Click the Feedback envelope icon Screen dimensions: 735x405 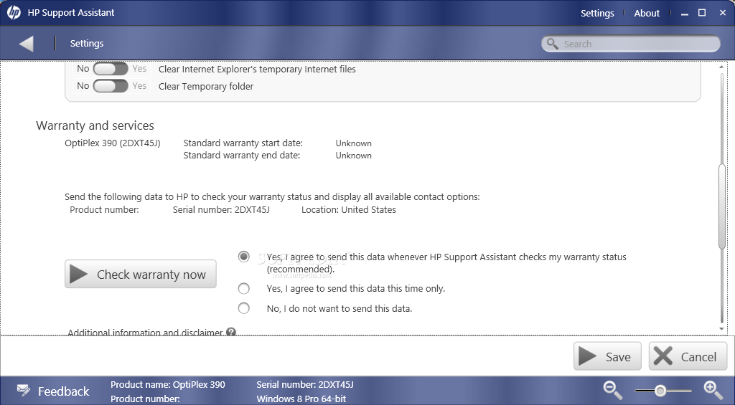tap(24, 389)
